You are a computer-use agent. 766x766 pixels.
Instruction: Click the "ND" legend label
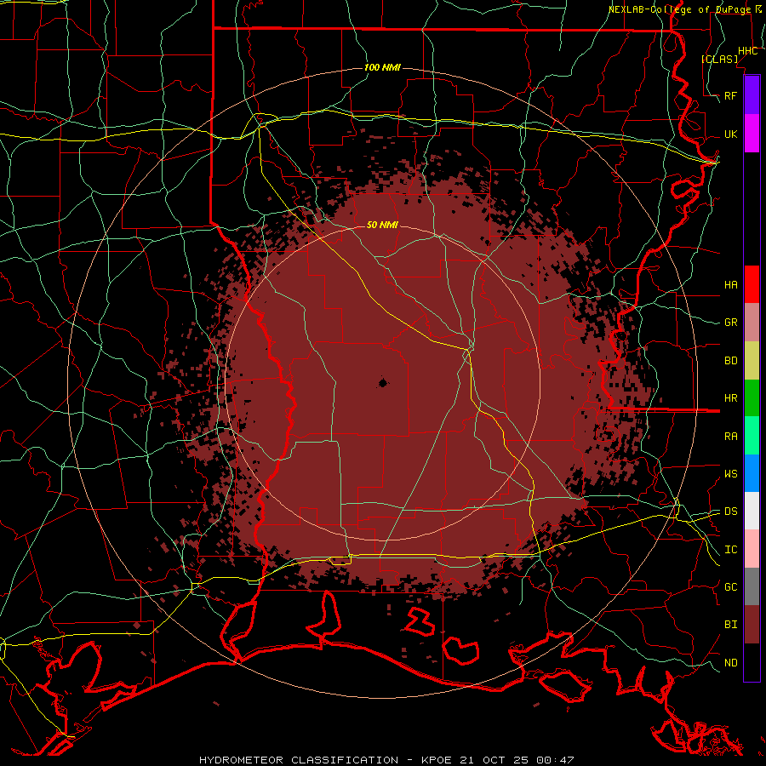(731, 663)
